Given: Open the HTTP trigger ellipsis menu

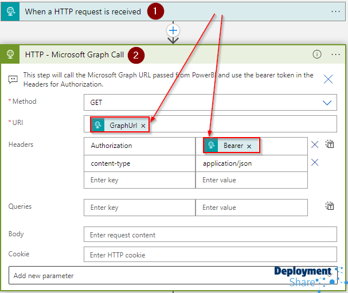Looking at the screenshot, I should [336, 11].
